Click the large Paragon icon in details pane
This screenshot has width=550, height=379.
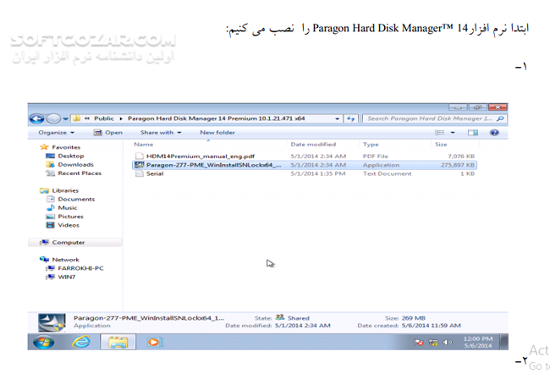coord(52,322)
